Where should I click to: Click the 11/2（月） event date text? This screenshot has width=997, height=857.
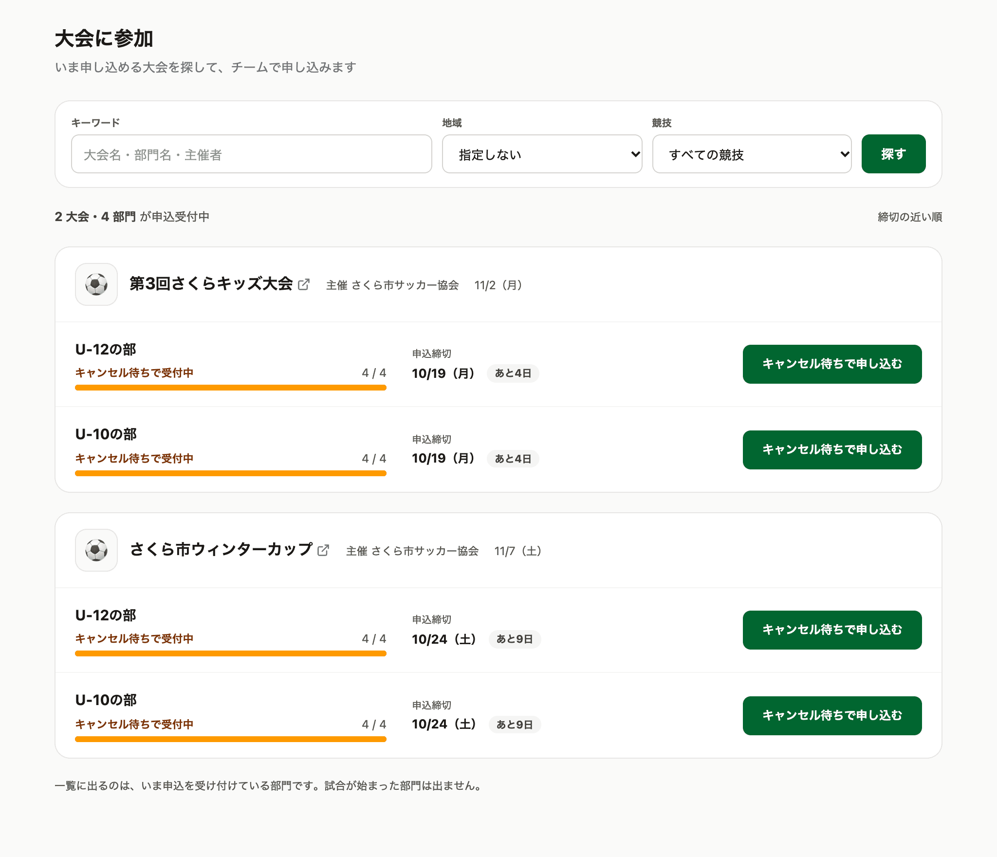pos(499,285)
